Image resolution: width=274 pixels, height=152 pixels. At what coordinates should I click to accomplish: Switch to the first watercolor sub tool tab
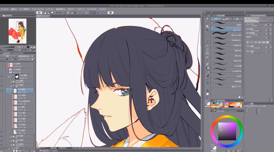(x=216, y=19)
